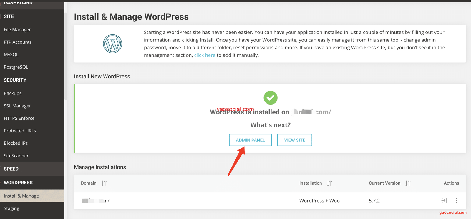Viewport: 471px width, 219px height.
Task: Open the Staging menu item
Action: [x=11, y=208]
